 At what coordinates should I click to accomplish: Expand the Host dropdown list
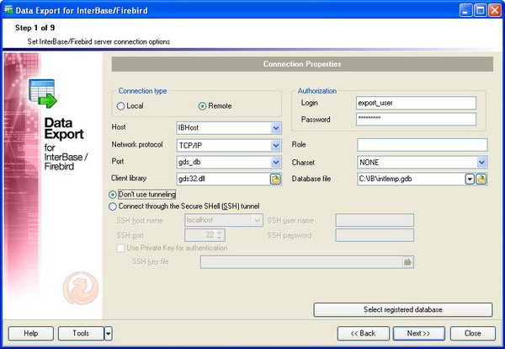coord(276,128)
